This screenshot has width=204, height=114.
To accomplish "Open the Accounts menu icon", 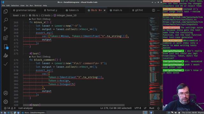I will pos(6,93).
